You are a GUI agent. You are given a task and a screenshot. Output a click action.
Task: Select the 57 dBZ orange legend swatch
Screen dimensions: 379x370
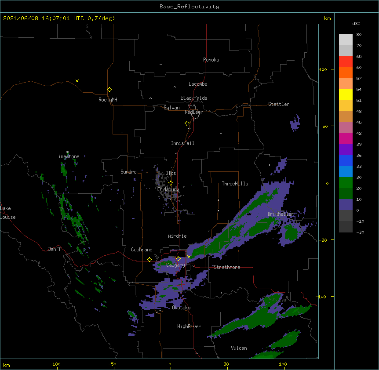click(x=346, y=73)
